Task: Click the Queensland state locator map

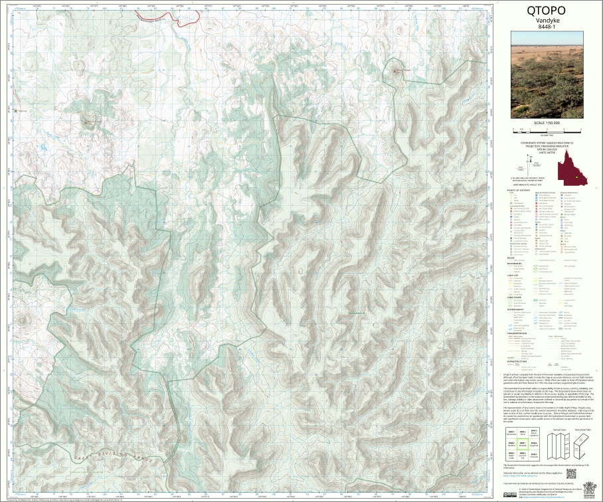Action: pos(571,169)
